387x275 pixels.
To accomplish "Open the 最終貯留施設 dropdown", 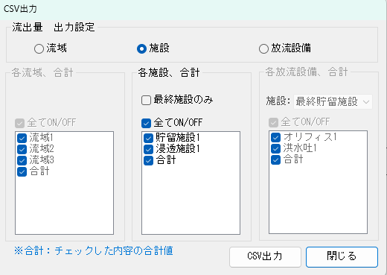I will (333, 101).
